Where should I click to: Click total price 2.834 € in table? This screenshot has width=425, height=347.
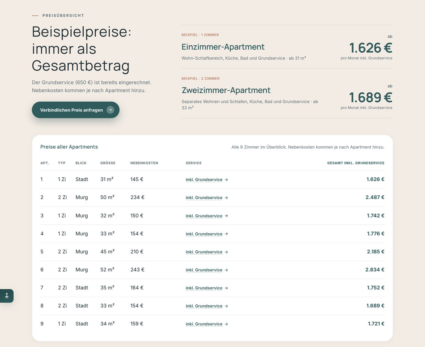375,270
